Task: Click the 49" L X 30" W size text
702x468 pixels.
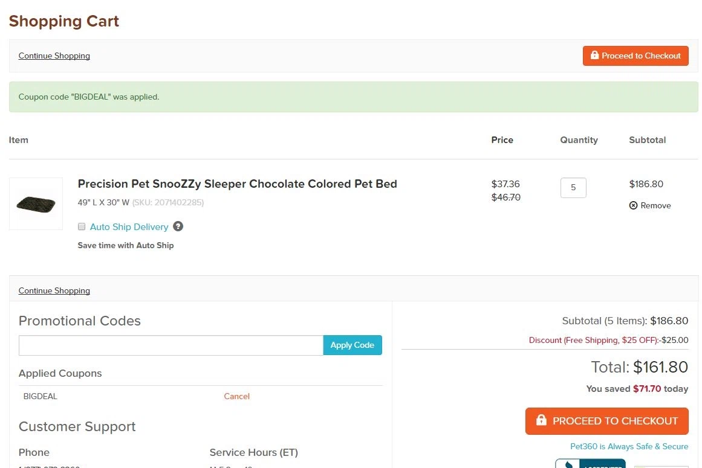Action: (x=103, y=202)
